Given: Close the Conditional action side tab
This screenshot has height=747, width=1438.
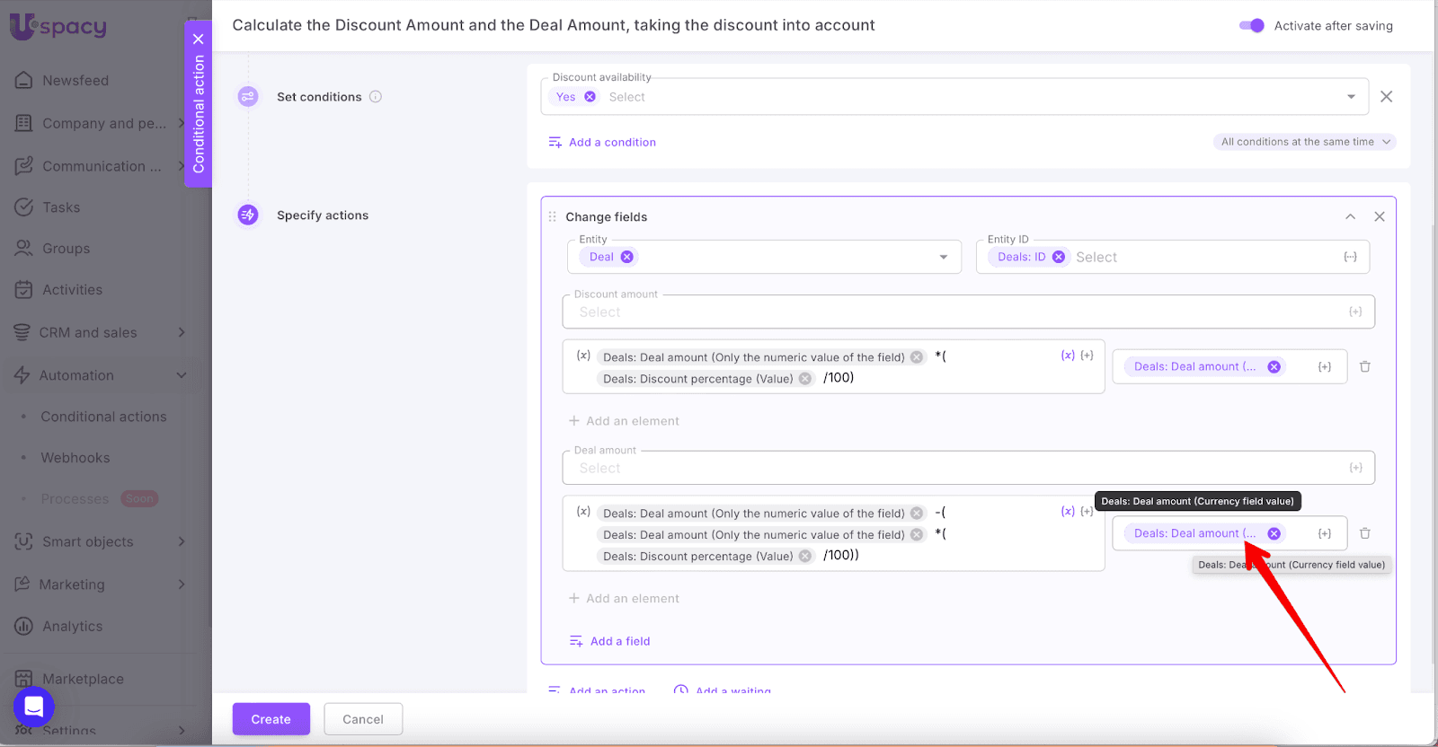Looking at the screenshot, I should [199, 39].
